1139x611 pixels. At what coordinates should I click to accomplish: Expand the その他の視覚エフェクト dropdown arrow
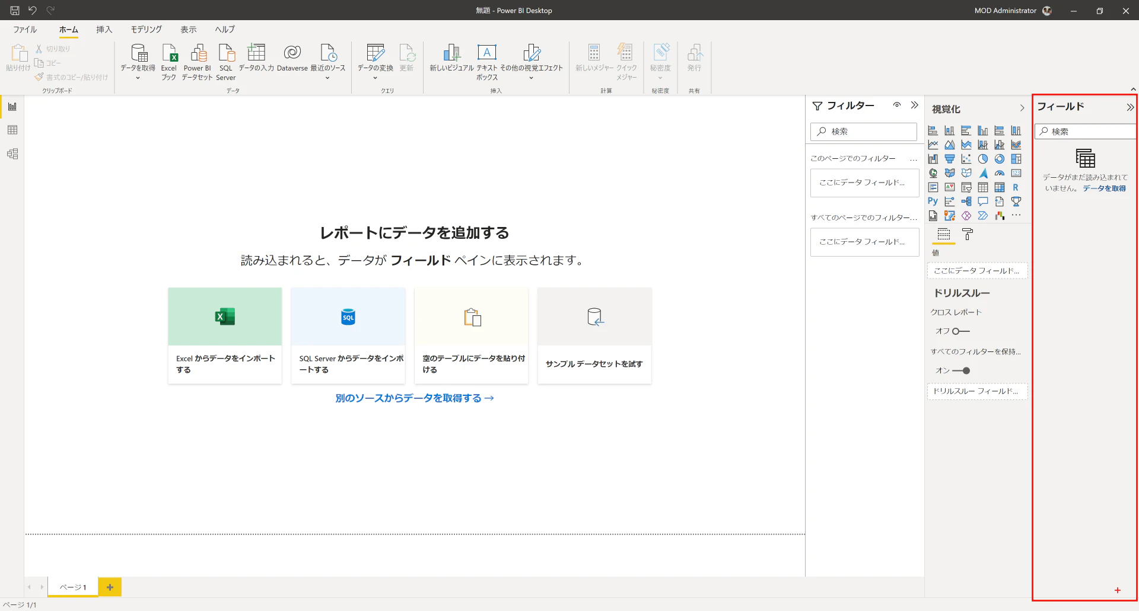531,78
